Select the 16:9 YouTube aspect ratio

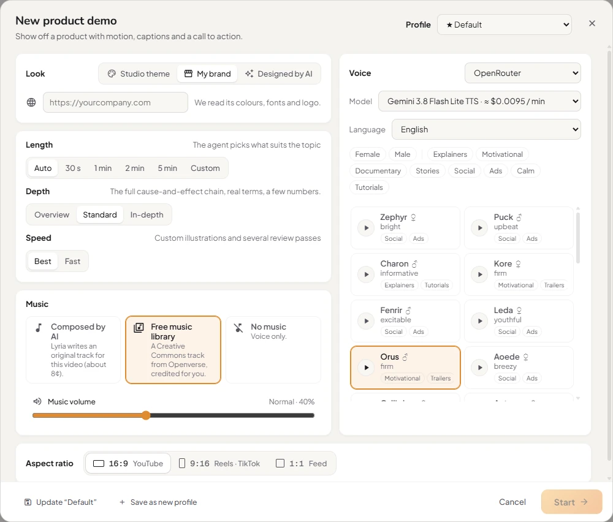[128, 463]
